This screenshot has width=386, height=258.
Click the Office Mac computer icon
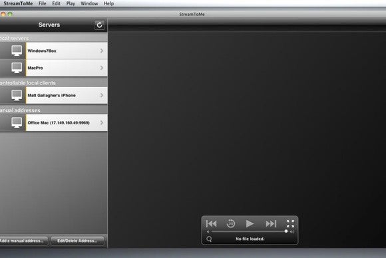[x=17, y=123]
